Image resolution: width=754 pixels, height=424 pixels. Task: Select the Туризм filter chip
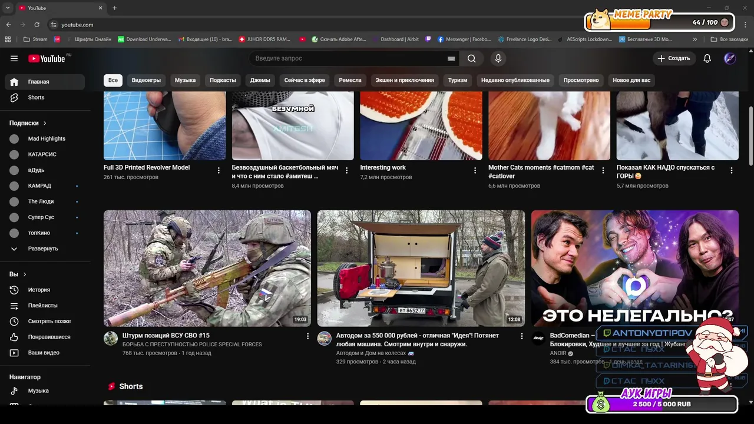pyautogui.click(x=458, y=80)
